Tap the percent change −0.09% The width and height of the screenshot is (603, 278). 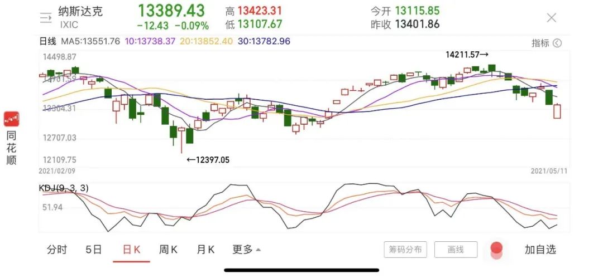coord(192,26)
